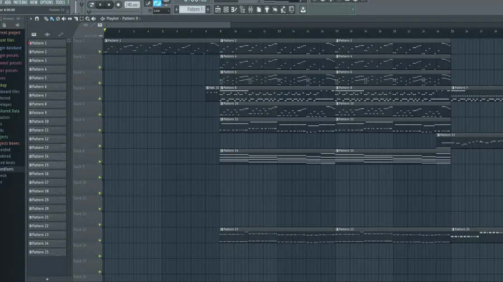Click the picker panel piano keys icon

[x=34, y=34]
